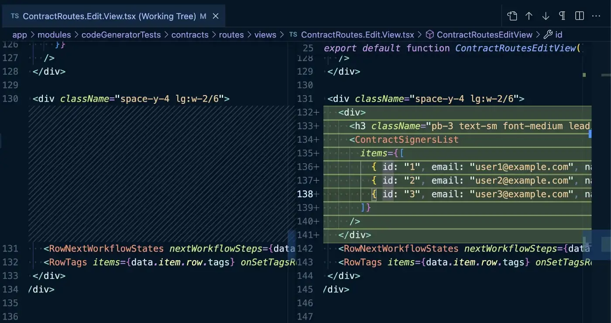Click RowNextWorkflowStates on modified line 142
611x323 pixels.
pyautogui.click(x=401, y=248)
